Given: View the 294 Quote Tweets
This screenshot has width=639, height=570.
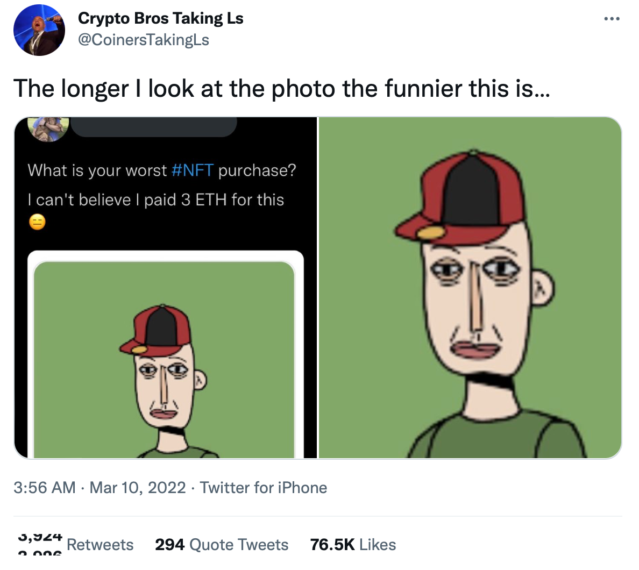Looking at the screenshot, I should [x=221, y=545].
